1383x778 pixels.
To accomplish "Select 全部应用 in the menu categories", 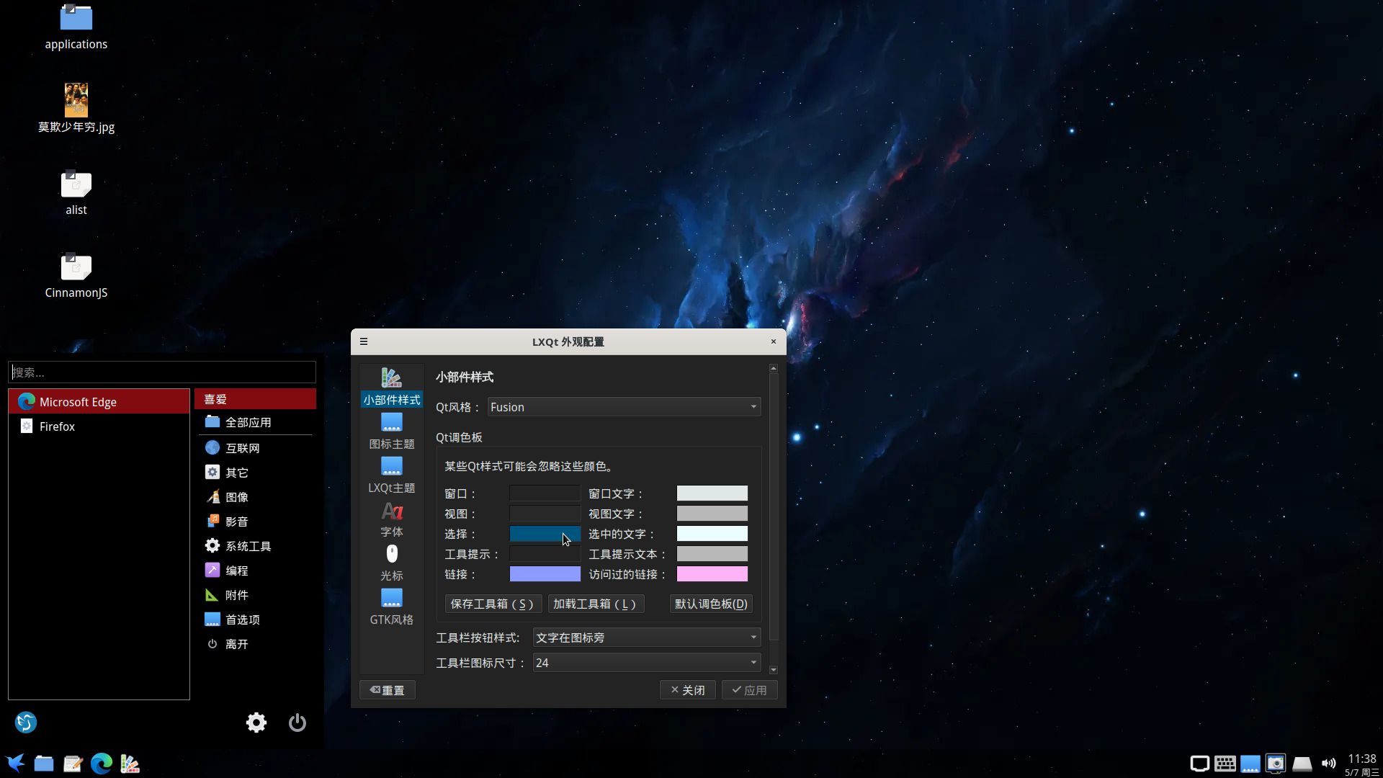I will [x=248, y=422].
